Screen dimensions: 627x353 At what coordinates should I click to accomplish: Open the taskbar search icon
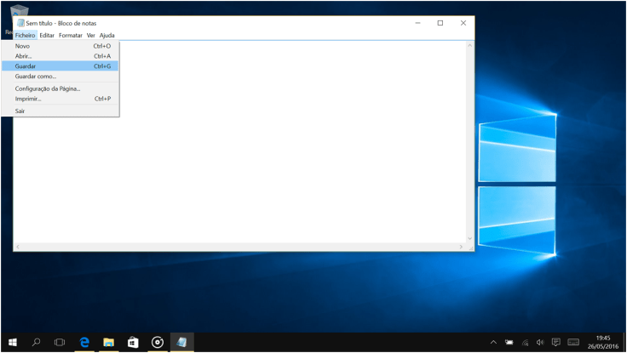36,342
